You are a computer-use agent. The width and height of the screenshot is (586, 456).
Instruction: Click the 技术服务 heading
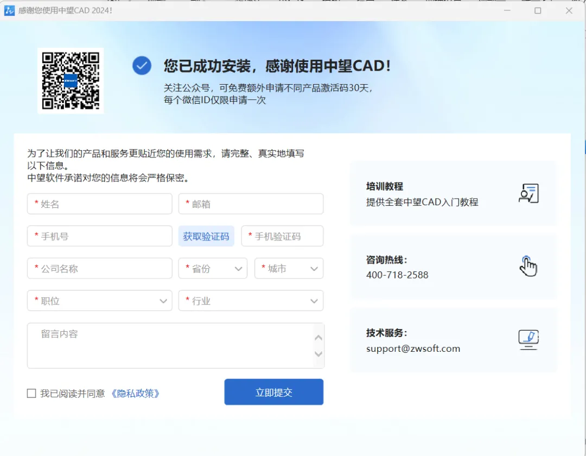click(386, 333)
